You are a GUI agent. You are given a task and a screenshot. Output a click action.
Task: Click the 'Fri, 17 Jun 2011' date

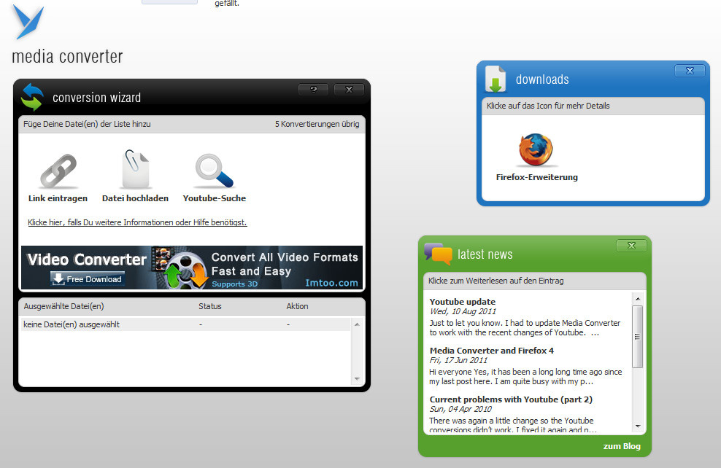pos(458,360)
